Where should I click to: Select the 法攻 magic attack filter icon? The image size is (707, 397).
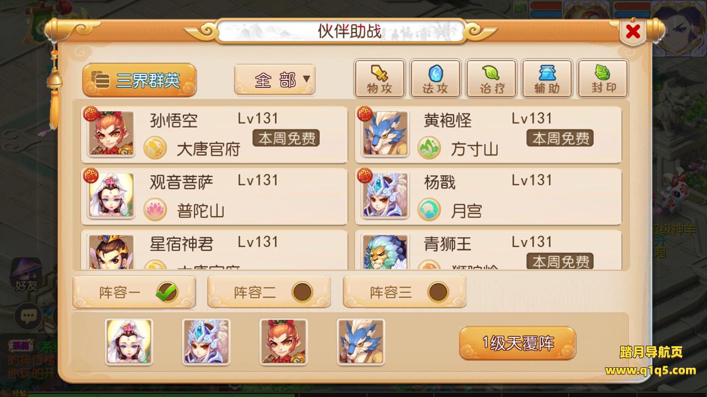click(x=435, y=79)
